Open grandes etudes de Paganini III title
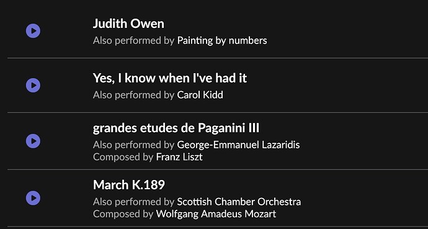 (176, 128)
